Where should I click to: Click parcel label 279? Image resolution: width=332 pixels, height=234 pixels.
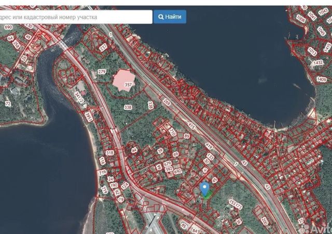(102, 71)
